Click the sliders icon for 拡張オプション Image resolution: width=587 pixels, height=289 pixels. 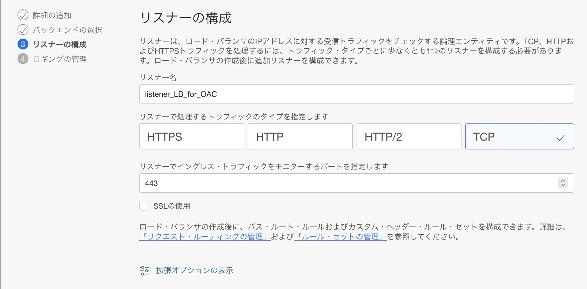click(x=144, y=270)
